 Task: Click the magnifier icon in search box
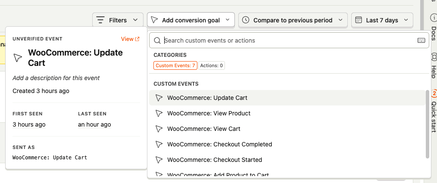click(x=157, y=40)
